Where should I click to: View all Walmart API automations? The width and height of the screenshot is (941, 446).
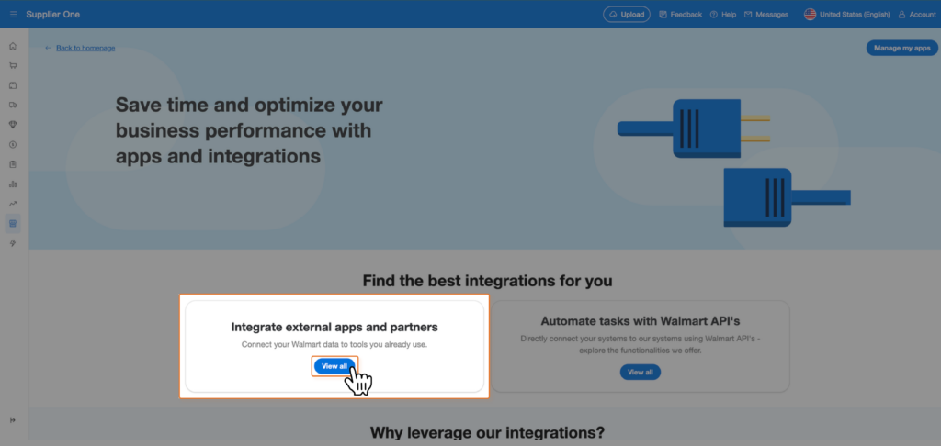coord(641,373)
